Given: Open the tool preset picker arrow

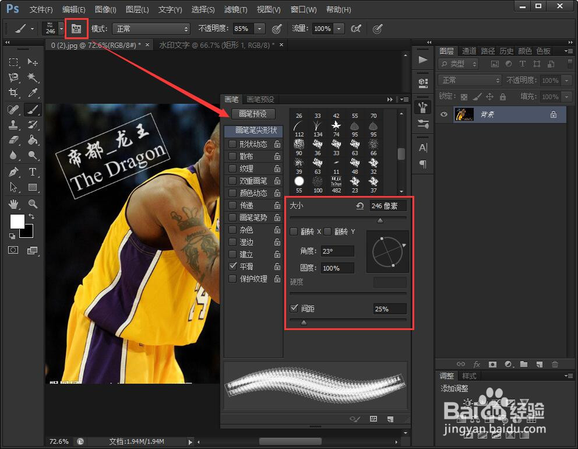Looking at the screenshot, I should tap(33, 29).
